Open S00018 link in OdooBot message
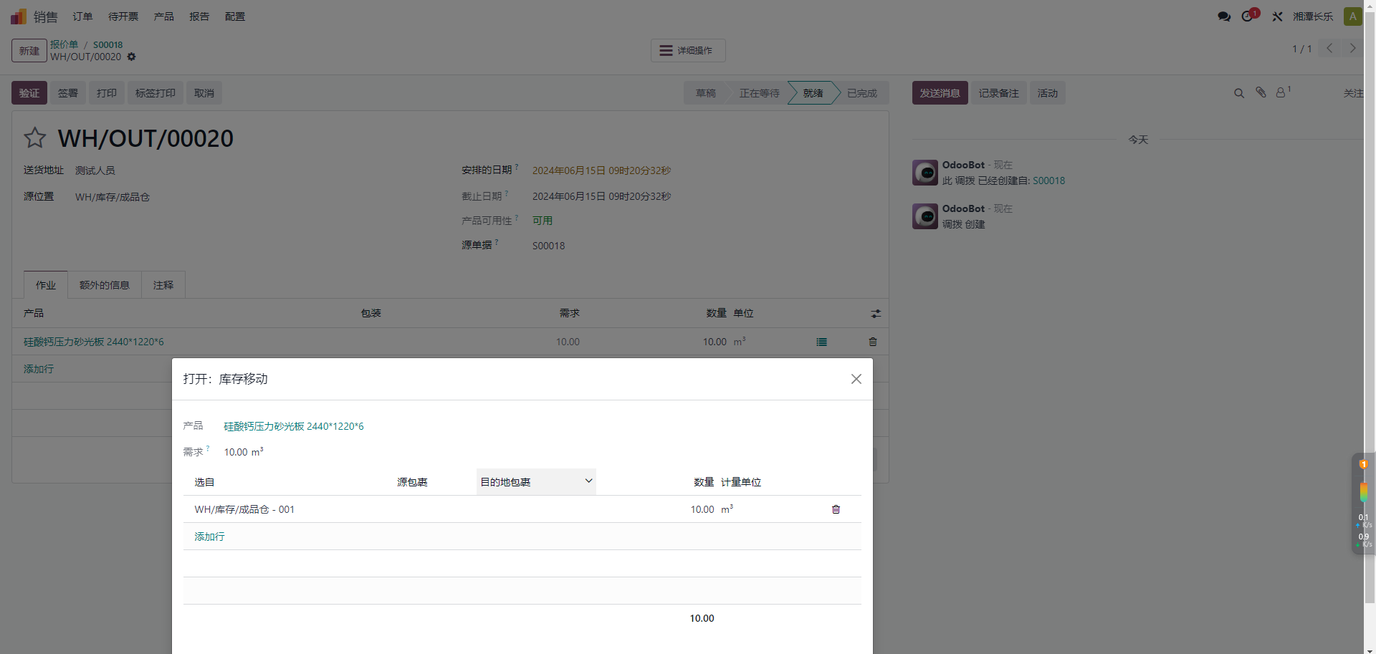The image size is (1376, 654). [x=1048, y=181]
